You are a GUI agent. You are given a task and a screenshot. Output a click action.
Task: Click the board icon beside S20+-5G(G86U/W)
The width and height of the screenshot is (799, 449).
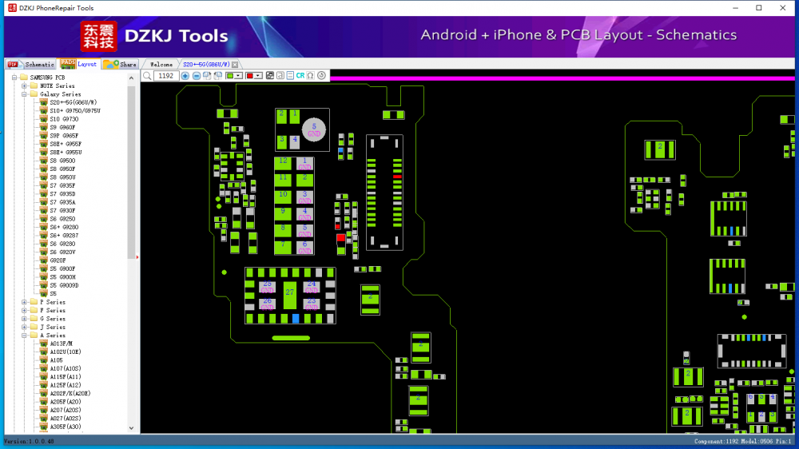pyautogui.click(x=43, y=102)
